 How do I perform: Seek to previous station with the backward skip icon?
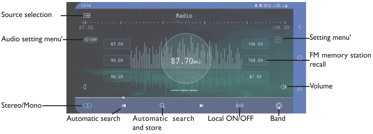pyautogui.click(x=124, y=106)
